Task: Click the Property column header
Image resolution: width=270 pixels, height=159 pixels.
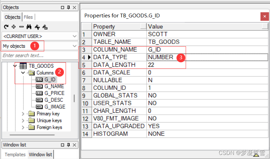Action: click(119, 27)
